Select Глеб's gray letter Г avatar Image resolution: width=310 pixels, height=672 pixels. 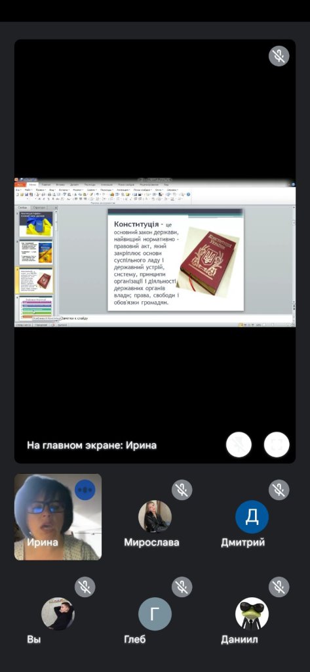[x=155, y=614]
